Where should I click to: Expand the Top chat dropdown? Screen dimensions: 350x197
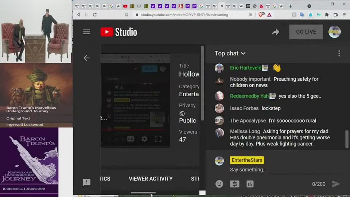pos(230,53)
